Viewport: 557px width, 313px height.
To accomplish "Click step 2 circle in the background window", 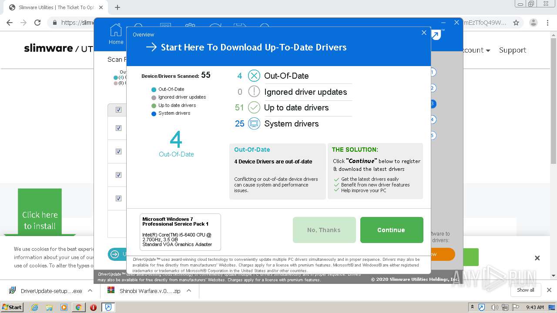I will (x=433, y=88).
